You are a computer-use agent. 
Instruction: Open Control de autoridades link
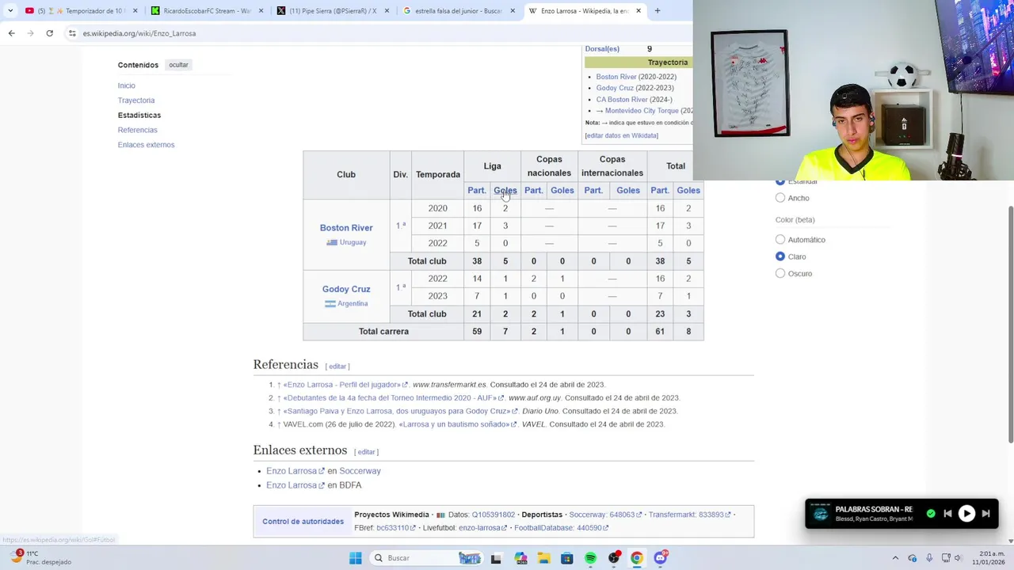(x=303, y=522)
